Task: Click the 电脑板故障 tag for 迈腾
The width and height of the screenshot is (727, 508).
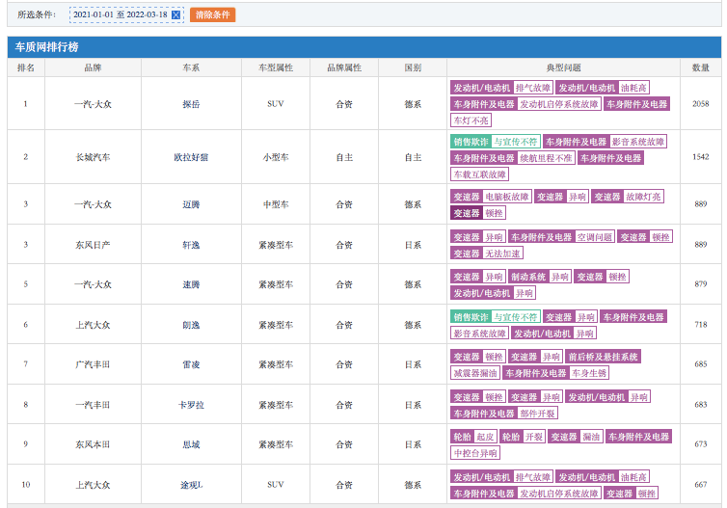Action: (507, 197)
